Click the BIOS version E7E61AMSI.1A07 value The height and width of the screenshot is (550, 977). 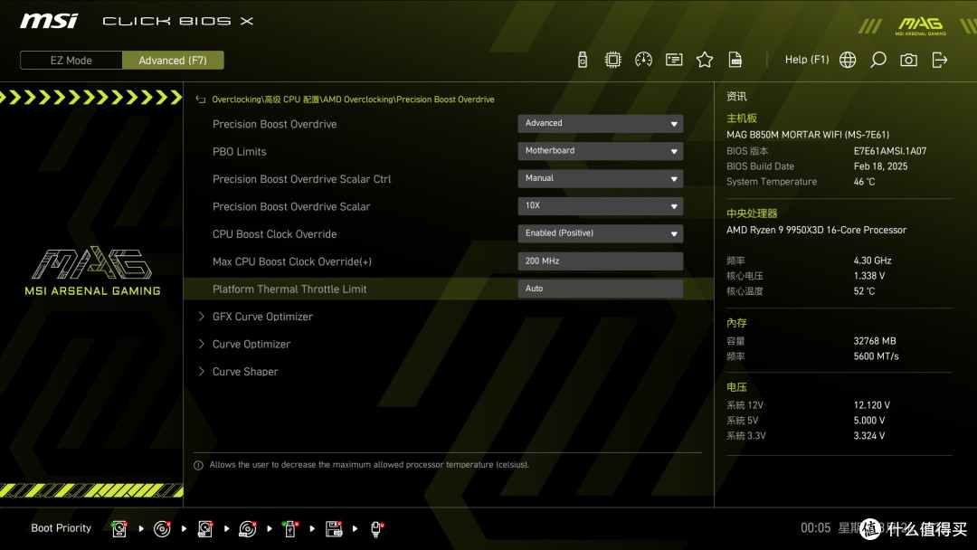tap(890, 151)
